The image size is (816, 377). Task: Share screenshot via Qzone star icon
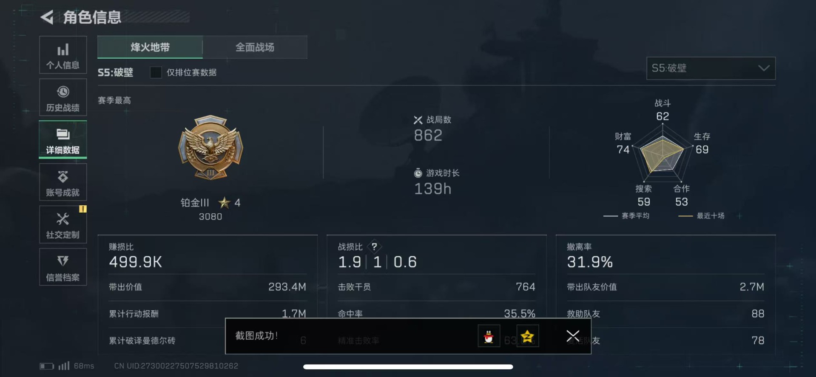pos(527,336)
